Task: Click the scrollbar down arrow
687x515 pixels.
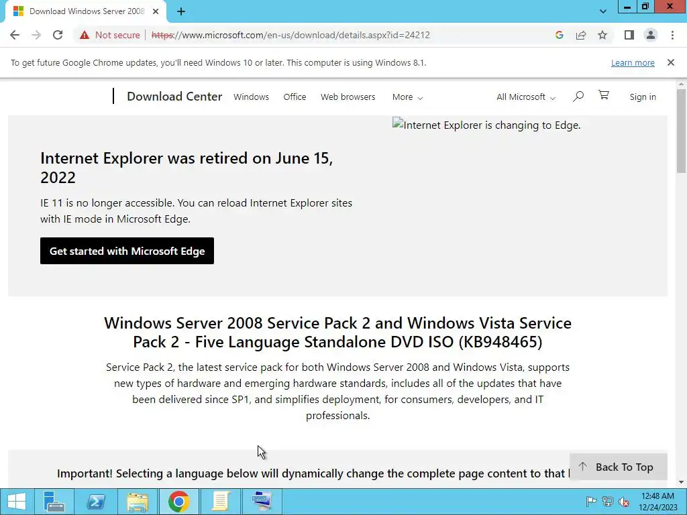Action: (x=681, y=483)
